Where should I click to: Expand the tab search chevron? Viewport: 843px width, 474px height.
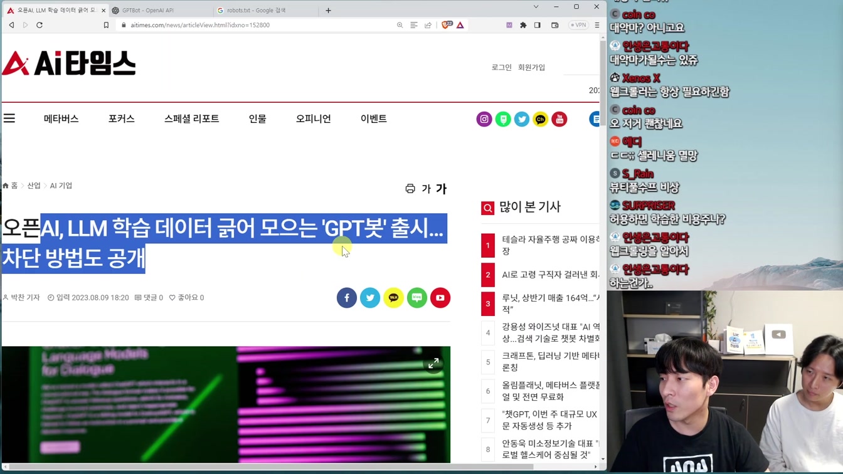coord(536,7)
